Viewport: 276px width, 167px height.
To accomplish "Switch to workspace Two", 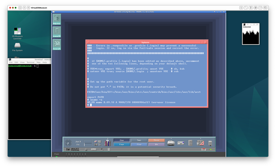I will 139,140.
